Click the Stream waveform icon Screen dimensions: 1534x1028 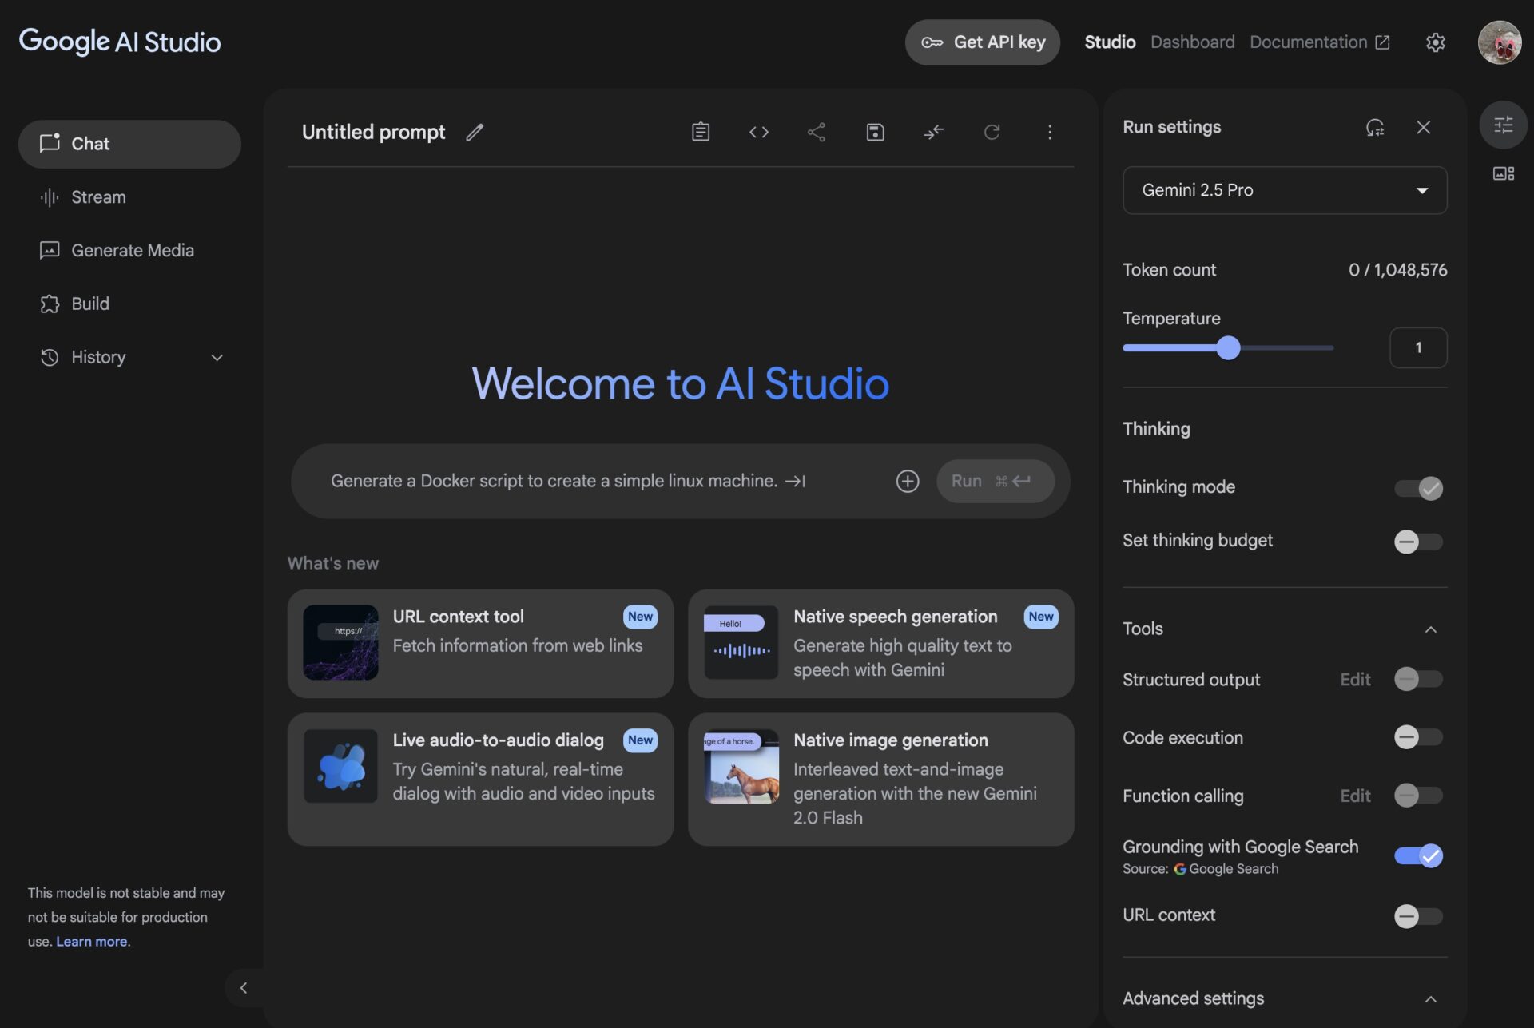click(50, 196)
